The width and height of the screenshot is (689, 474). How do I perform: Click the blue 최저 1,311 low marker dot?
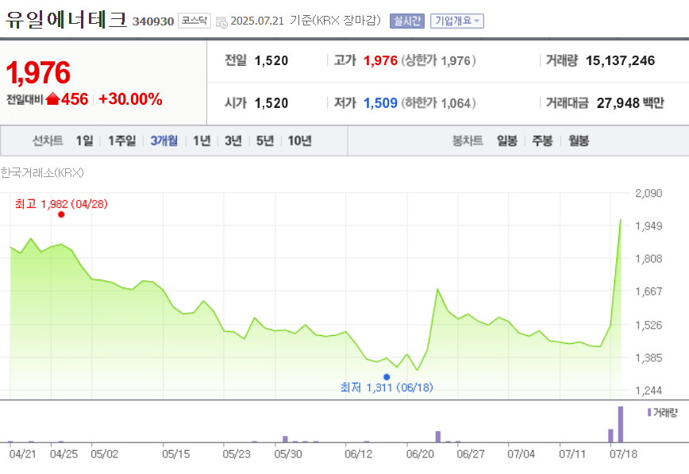387,376
